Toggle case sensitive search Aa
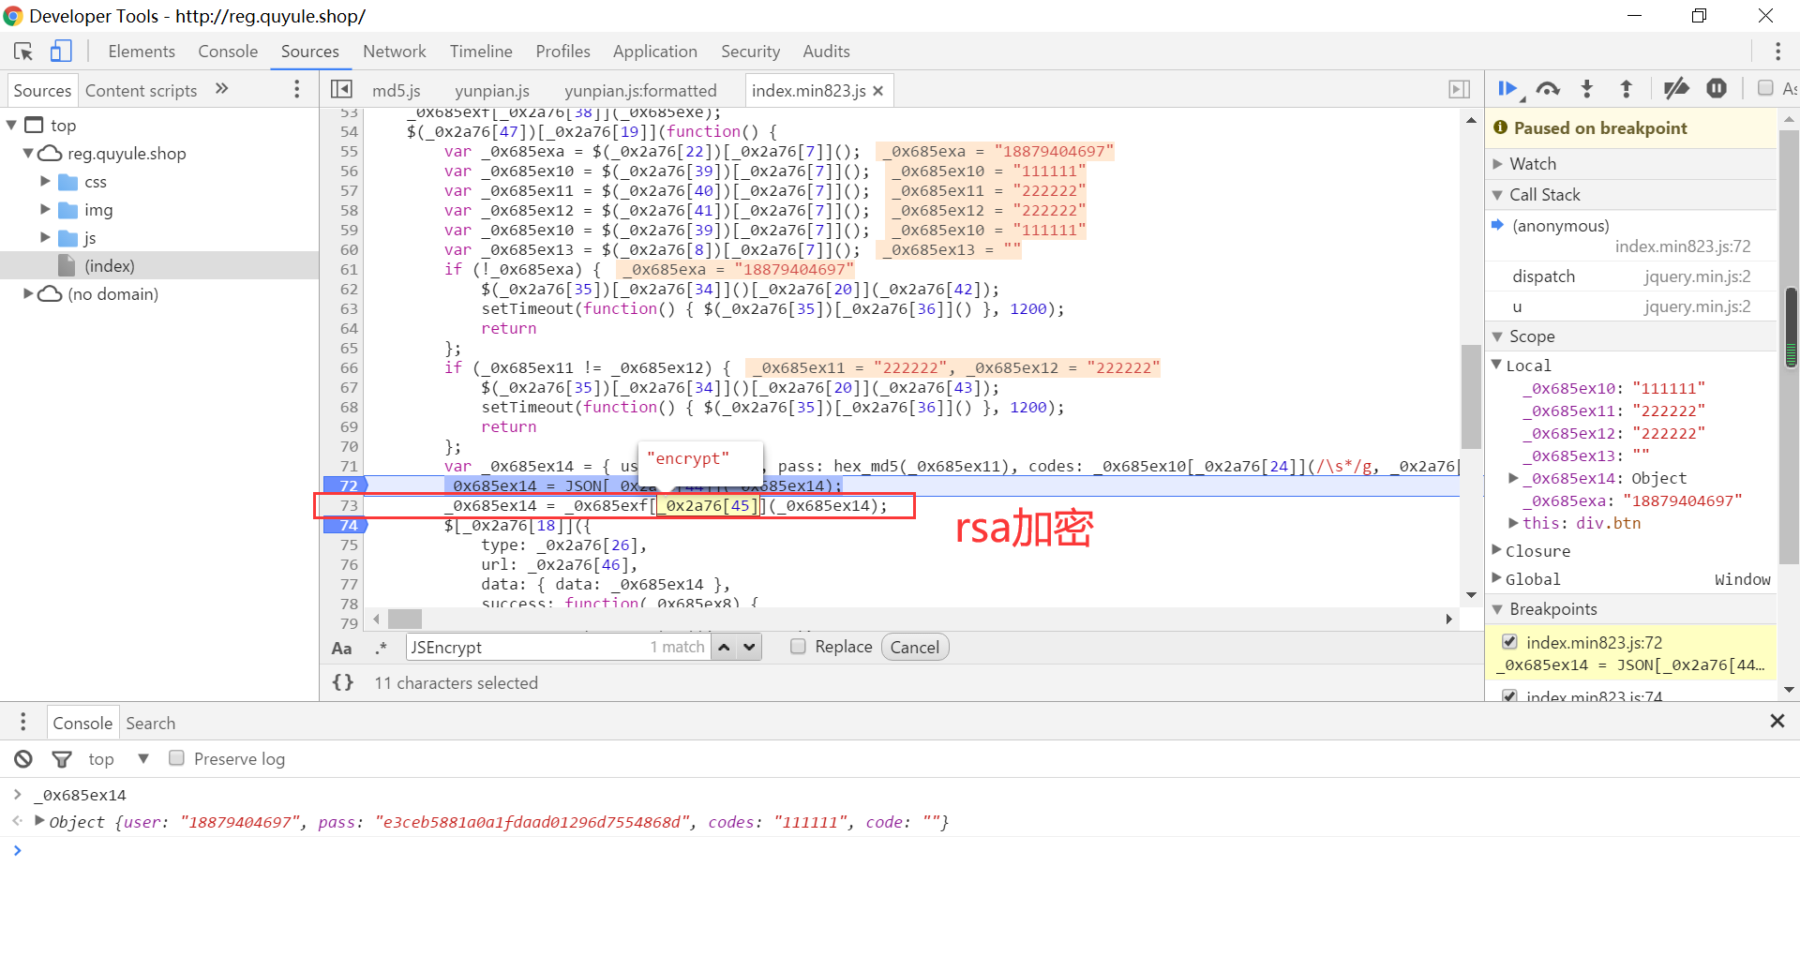The image size is (1800, 956). point(342,648)
